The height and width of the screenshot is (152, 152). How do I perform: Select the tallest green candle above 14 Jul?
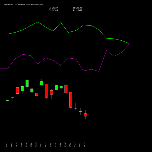coord(27,83)
